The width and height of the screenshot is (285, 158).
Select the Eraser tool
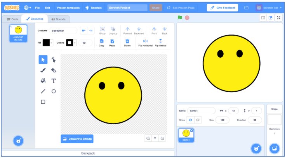point(54,70)
